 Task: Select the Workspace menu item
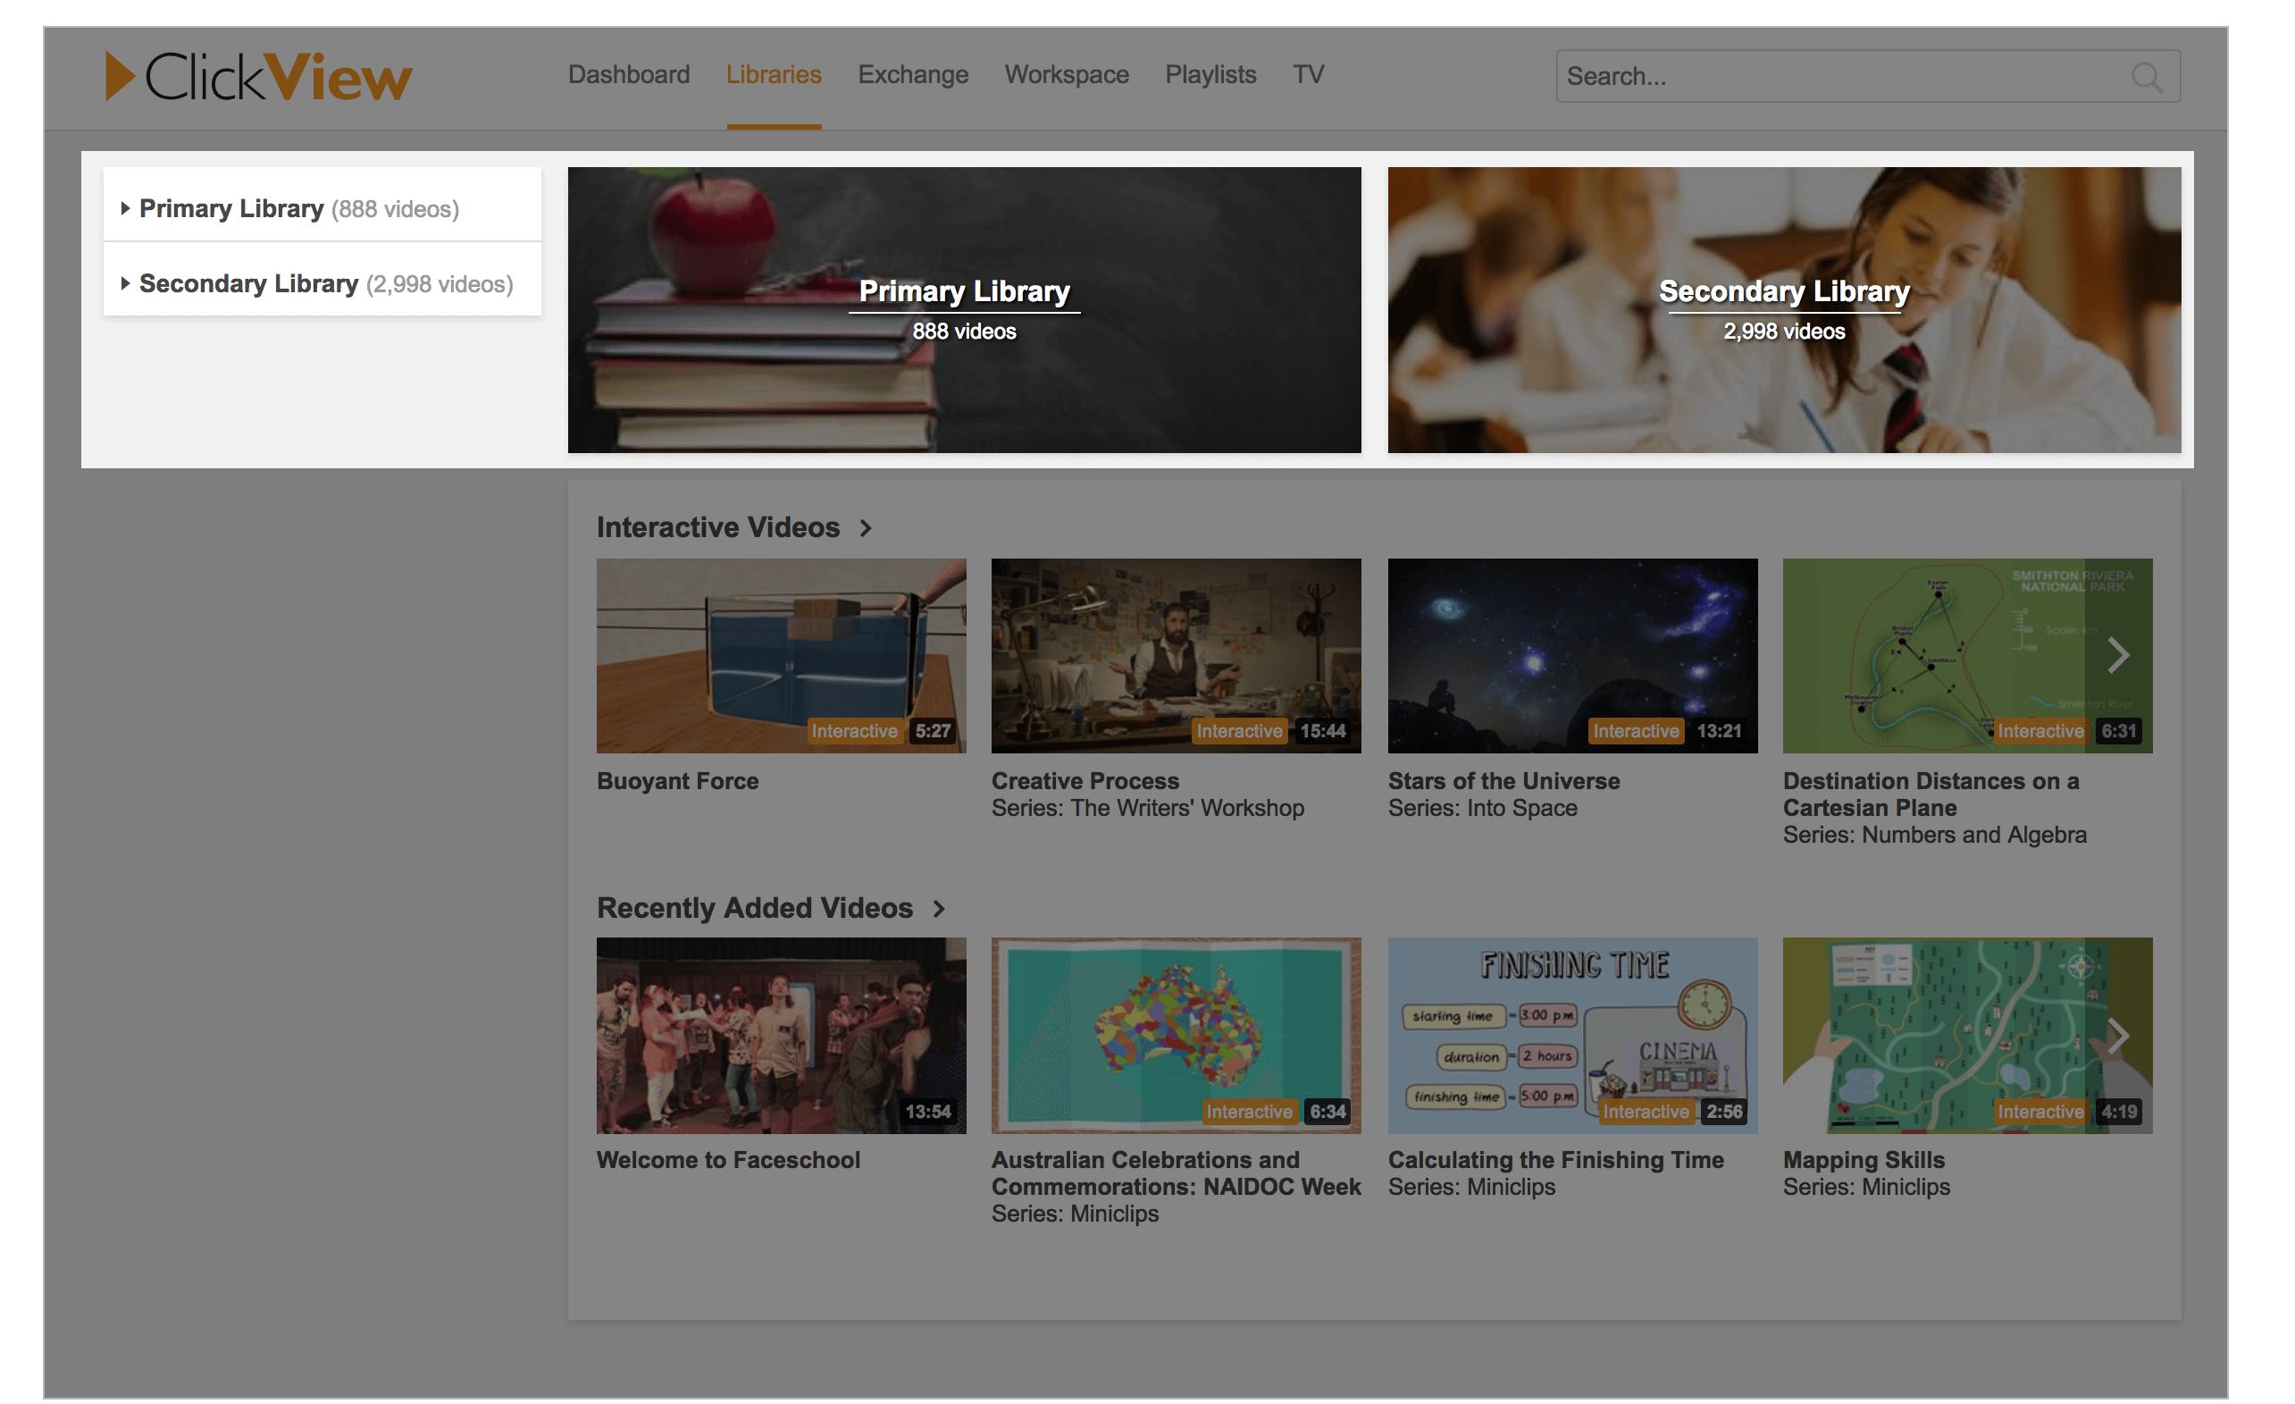(x=1067, y=74)
